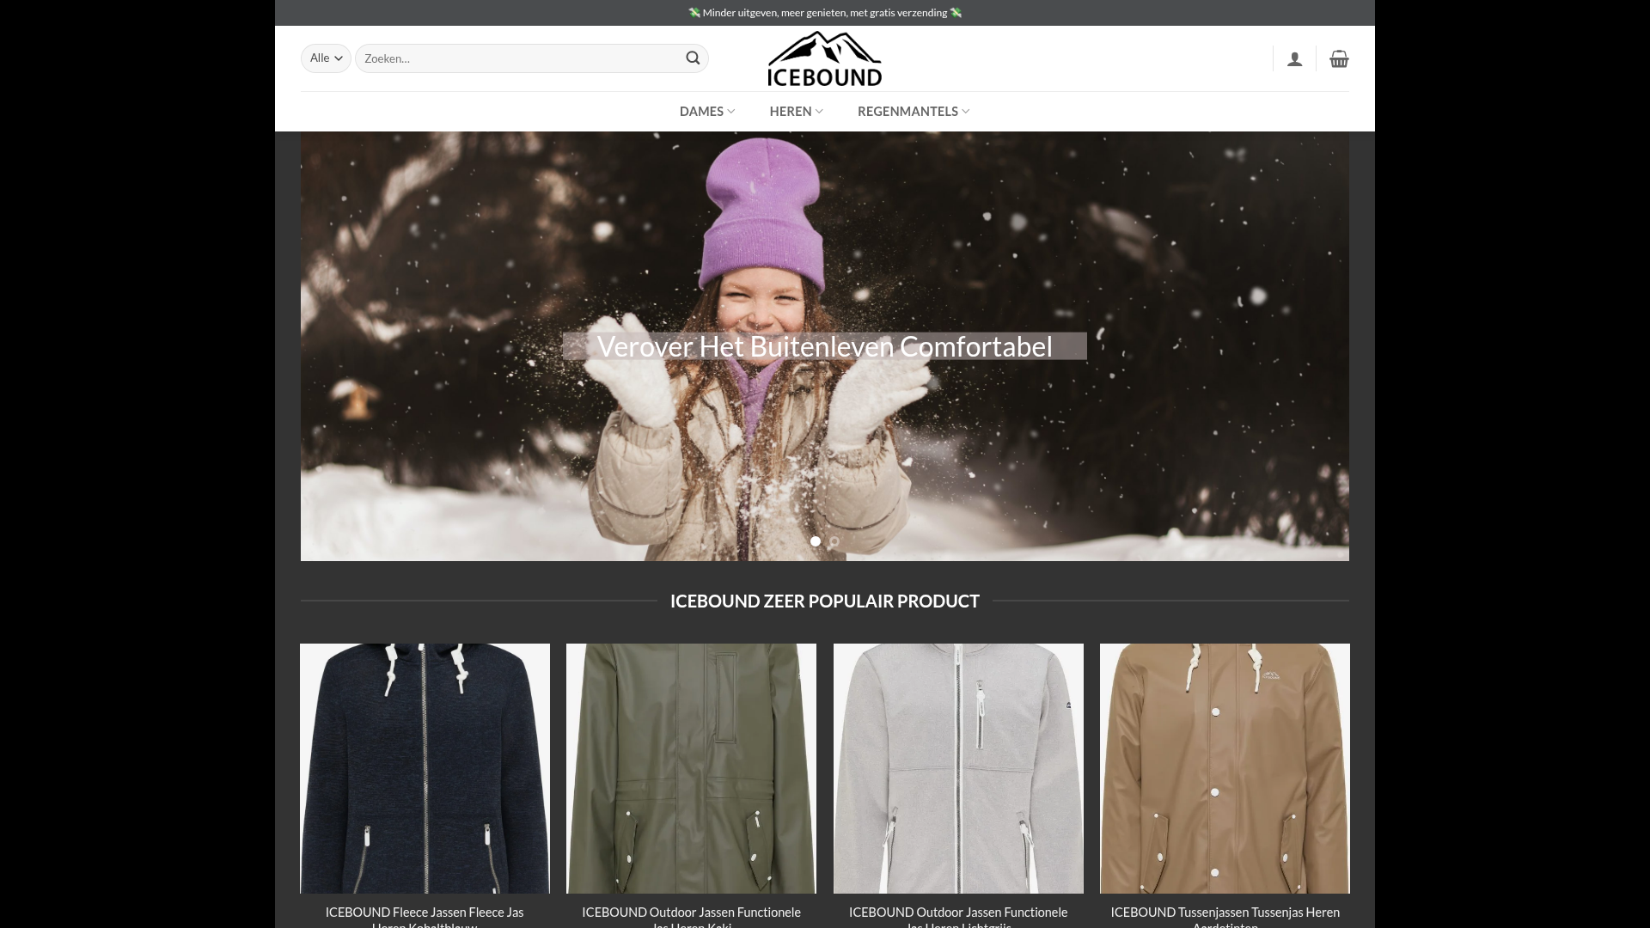Click ICEBOUND ZEER POPULAIR PRODUCT heading
The image size is (1650, 928).
(824, 601)
